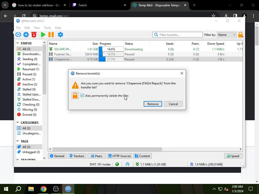
Task: Switch to the Content tab
Action: pos(143,156)
